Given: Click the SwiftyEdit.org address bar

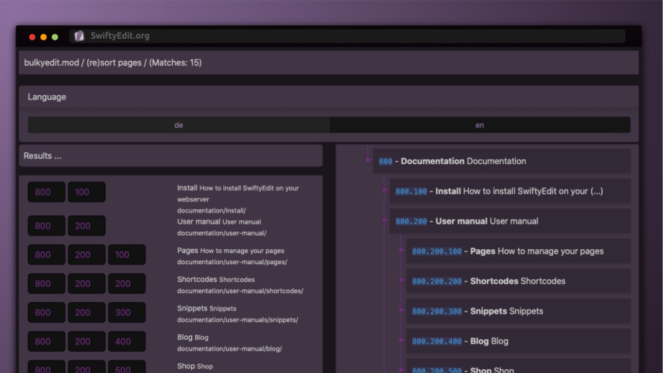Looking at the screenshot, I should coord(347,36).
